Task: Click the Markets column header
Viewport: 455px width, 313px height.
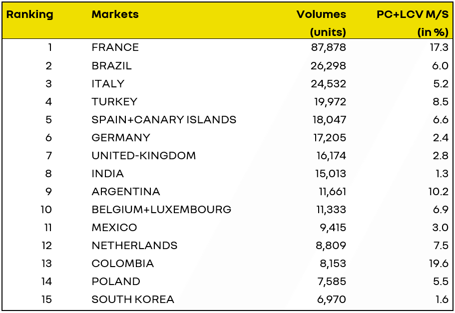Action: point(115,14)
